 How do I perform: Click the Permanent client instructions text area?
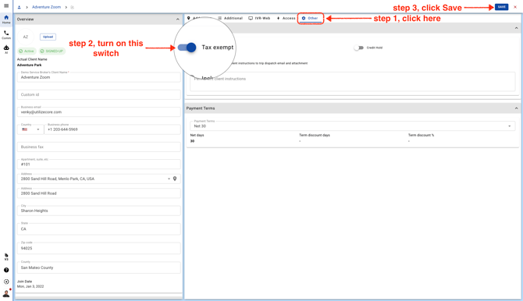tap(353, 81)
